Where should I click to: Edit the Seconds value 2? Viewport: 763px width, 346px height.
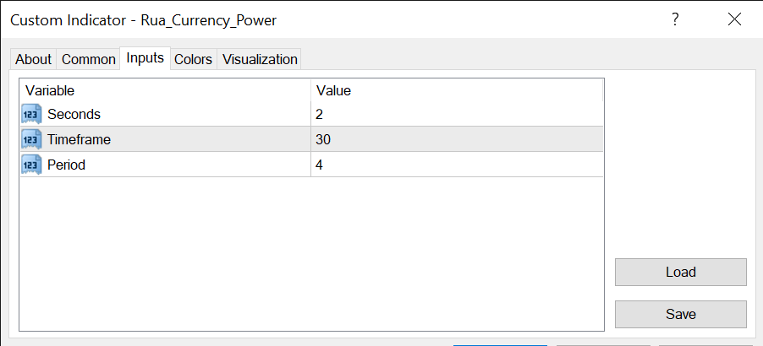(457, 115)
